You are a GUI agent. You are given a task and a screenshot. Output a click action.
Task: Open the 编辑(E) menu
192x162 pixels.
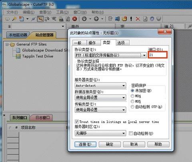28,12
